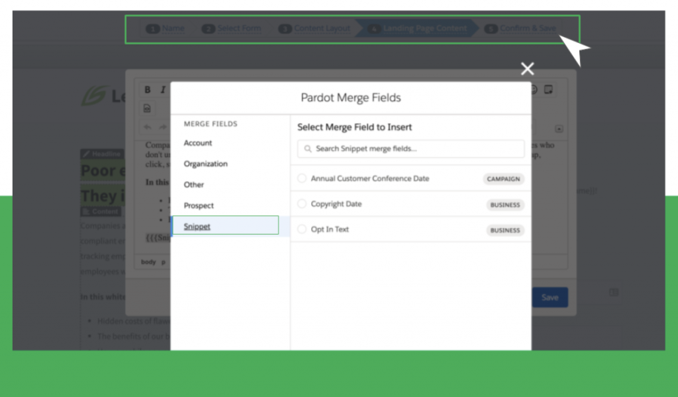Screen dimensions: 678x397
Task: Click the p tag in the editor path bar
Action: click(164, 262)
